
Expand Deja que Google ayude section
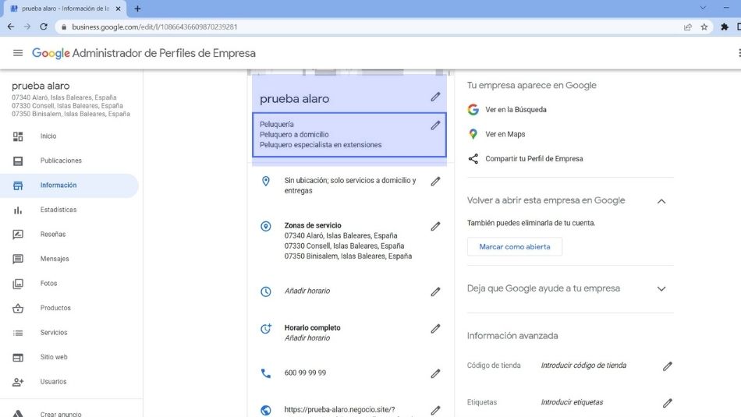click(661, 288)
